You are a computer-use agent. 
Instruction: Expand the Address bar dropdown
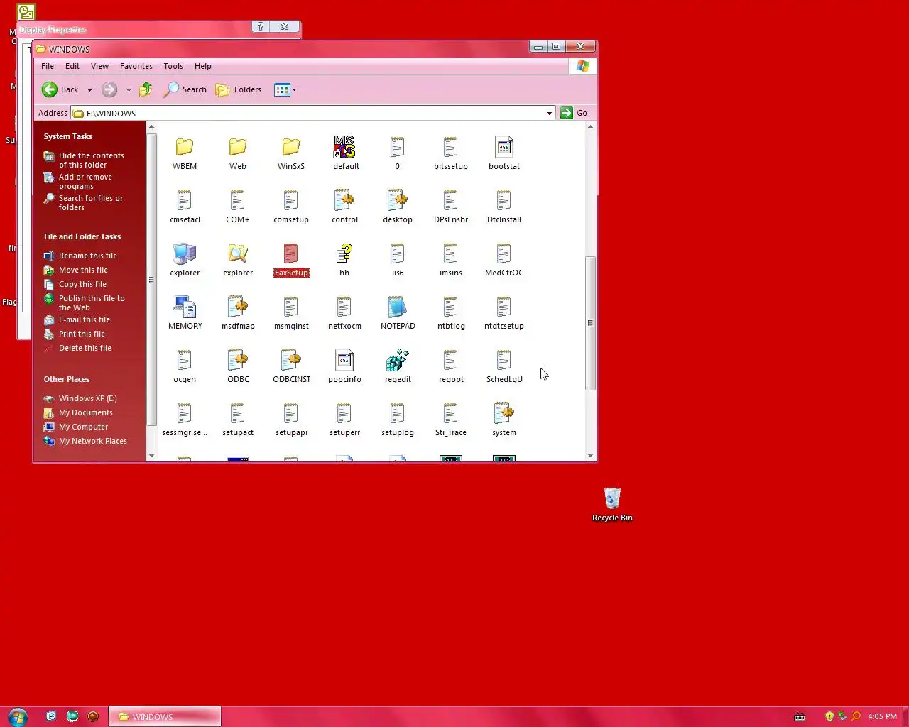click(x=549, y=113)
